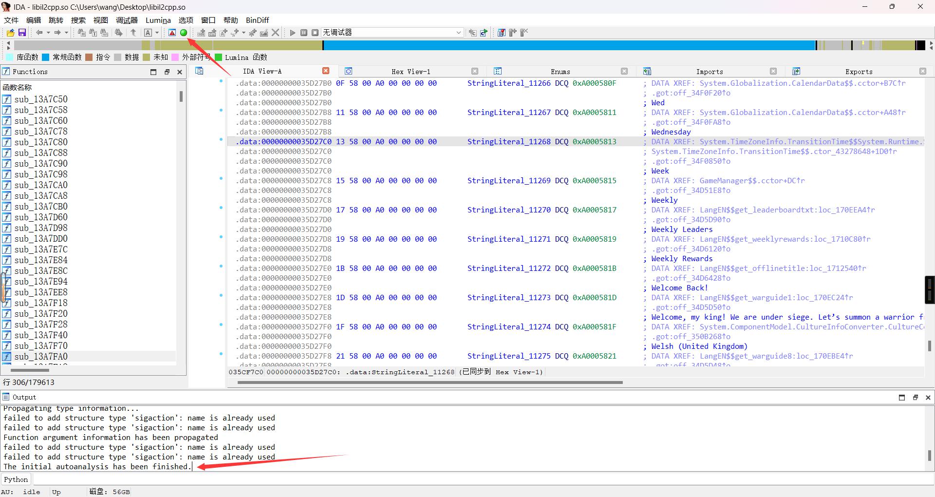Close the Imports tab
Image resolution: width=935 pixels, height=497 pixels.
click(773, 71)
